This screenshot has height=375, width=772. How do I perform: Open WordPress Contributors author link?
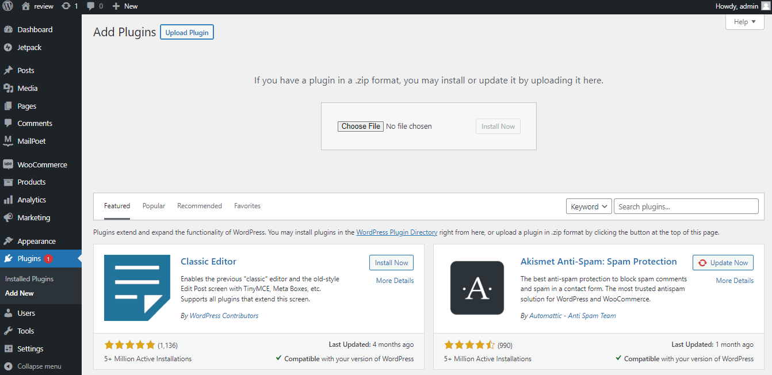[x=224, y=316]
